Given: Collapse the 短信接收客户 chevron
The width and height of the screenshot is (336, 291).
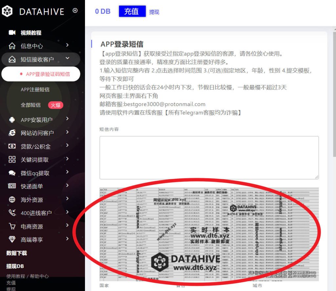Looking at the screenshot, I should [67, 58].
